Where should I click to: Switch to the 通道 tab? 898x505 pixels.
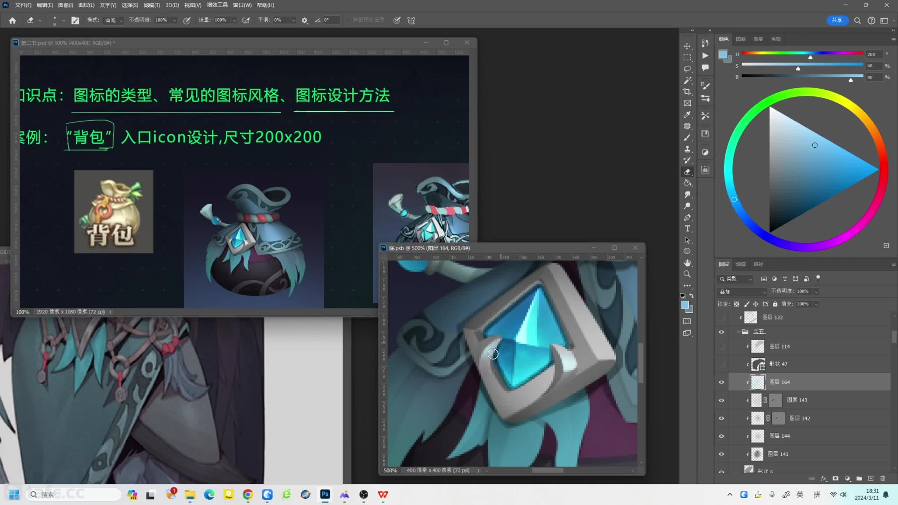(741, 264)
